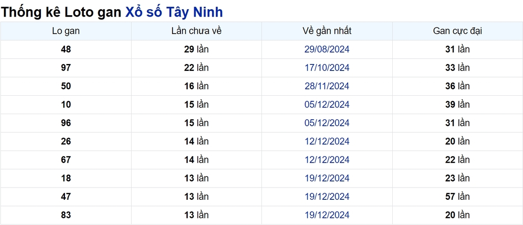This screenshot has height=225, width=523.
Task: Click 20 lần max gan for 26
Action: 458,141
